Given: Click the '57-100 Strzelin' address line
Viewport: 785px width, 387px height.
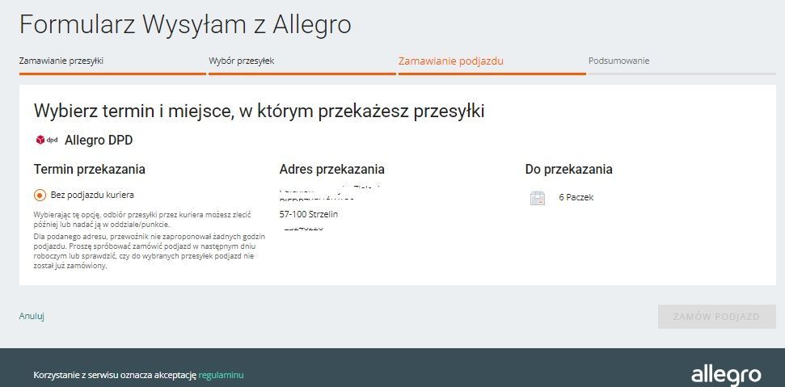Looking at the screenshot, I should pos(308,214).
